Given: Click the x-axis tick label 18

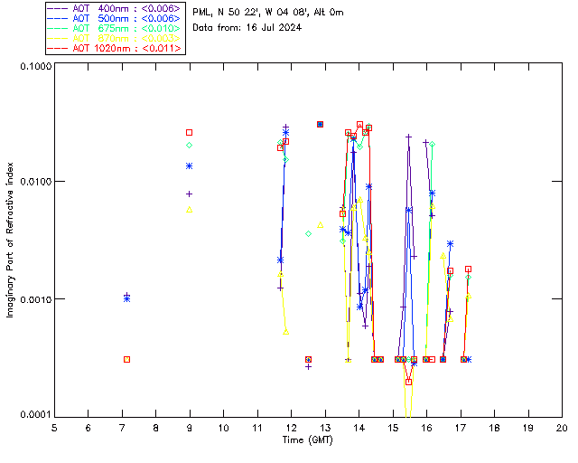Looking at the screenshot, I should point(494,429).
